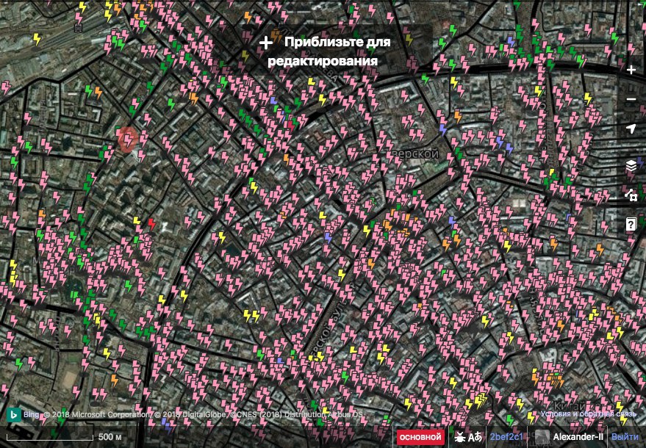Open the 2bef2c1 version link
This screenshot has height=448, width=646.
tap(507, 438)
